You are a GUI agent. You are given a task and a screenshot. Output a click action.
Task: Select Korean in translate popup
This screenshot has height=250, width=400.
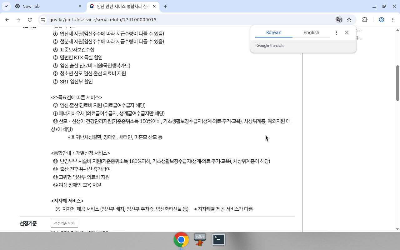[x=274, y=32]
